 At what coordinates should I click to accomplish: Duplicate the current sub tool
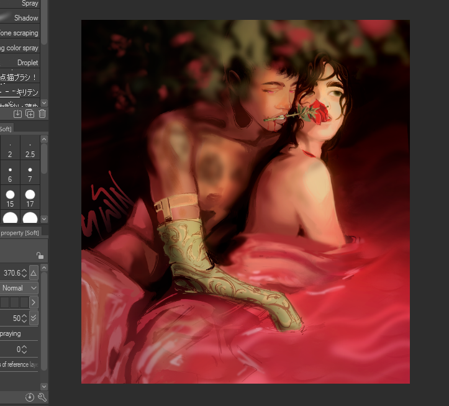(x=30, y=114)
